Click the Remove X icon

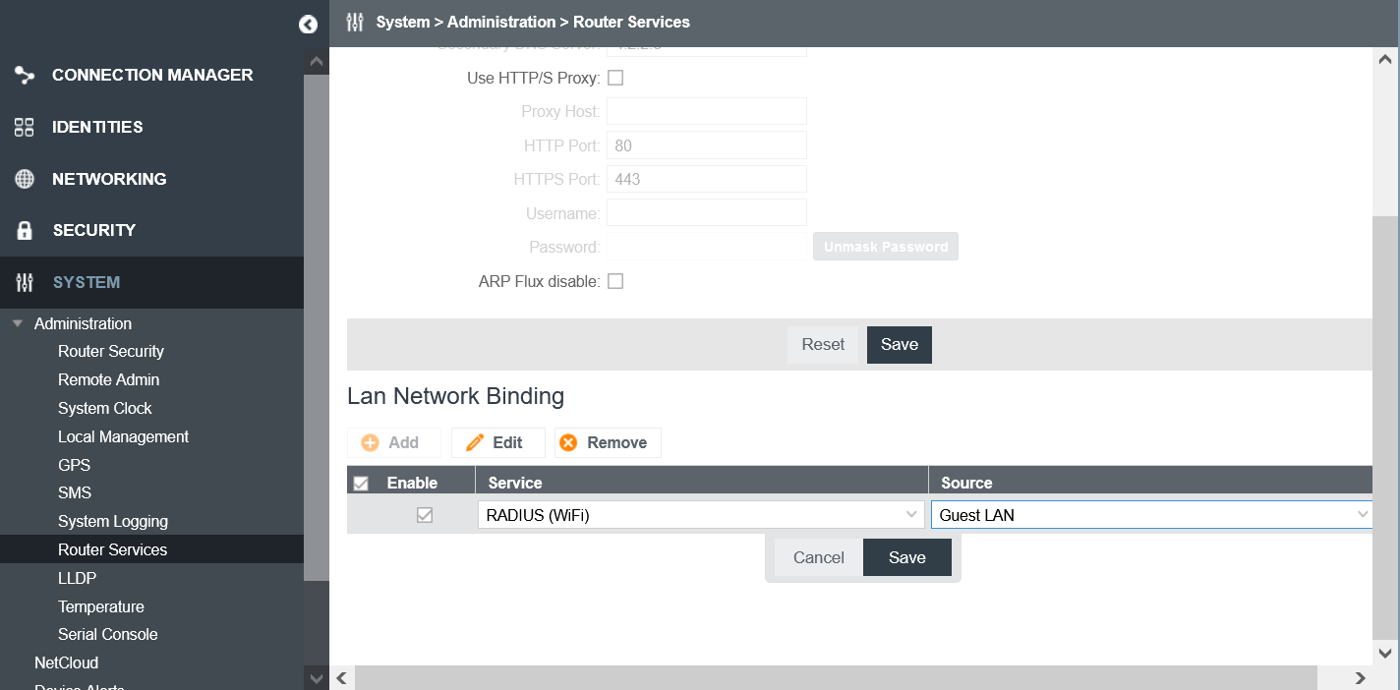pos(568,443)
